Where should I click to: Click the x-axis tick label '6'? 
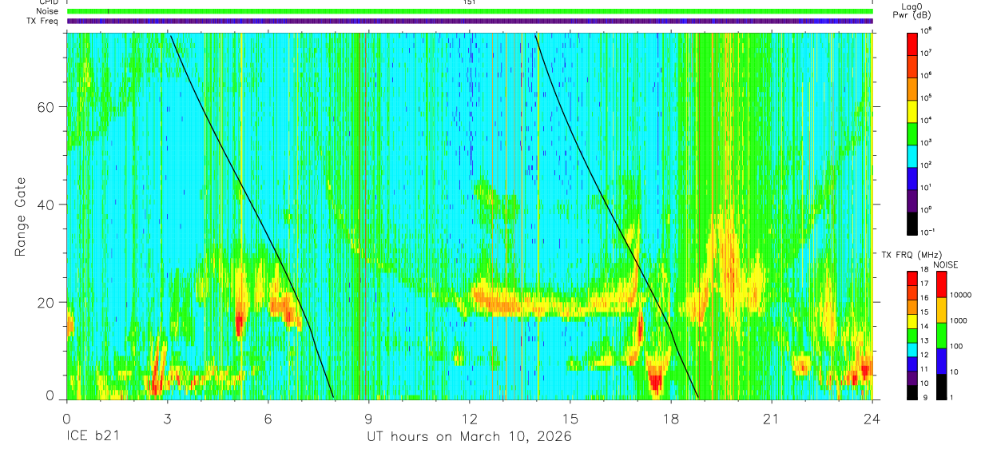point(268,419)
